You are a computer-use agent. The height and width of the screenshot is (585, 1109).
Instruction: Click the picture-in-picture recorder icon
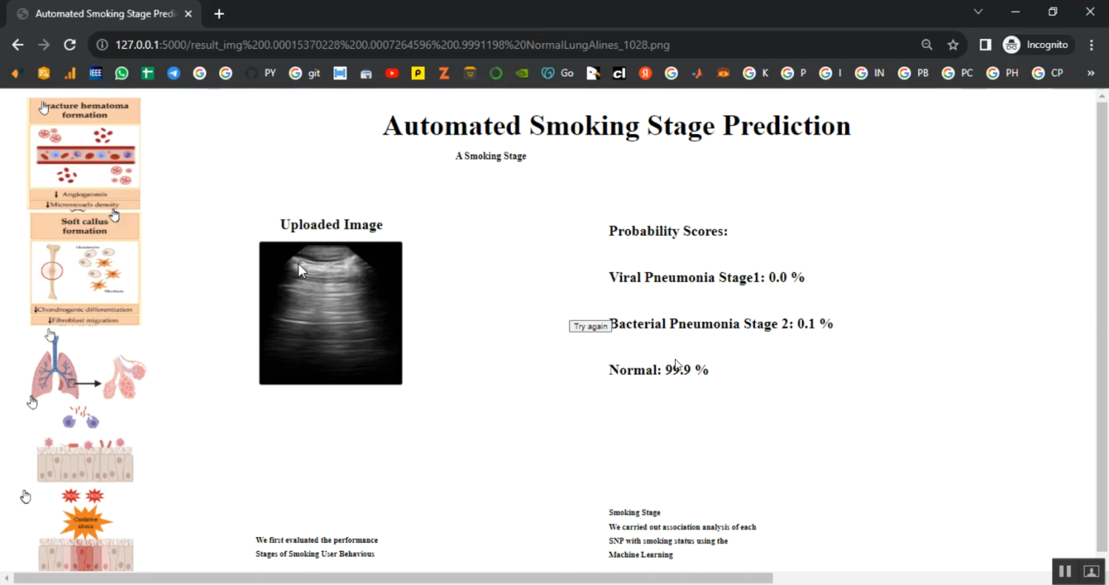1091,571
